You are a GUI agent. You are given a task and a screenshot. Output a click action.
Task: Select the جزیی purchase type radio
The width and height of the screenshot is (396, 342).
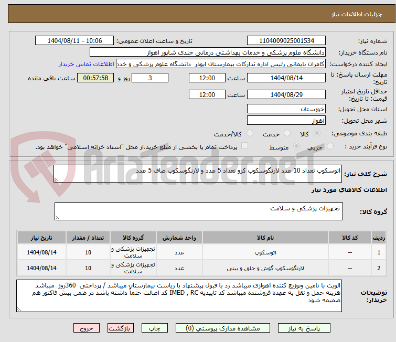pyautogui.click(x=297, y=146)
